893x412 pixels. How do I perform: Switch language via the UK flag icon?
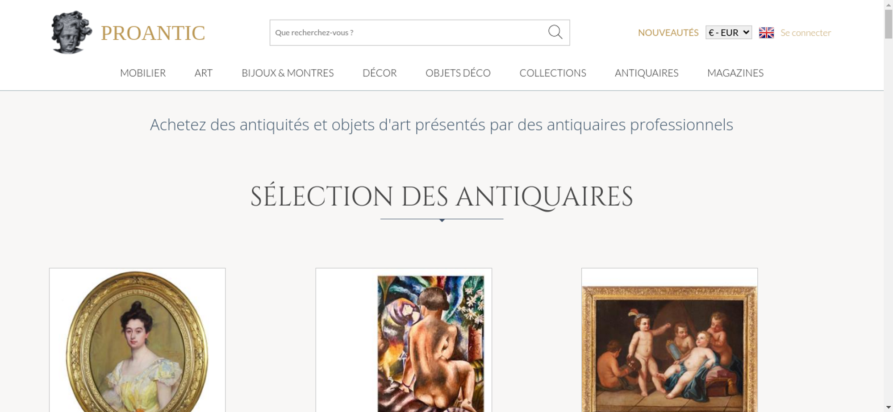pos(766,33)
